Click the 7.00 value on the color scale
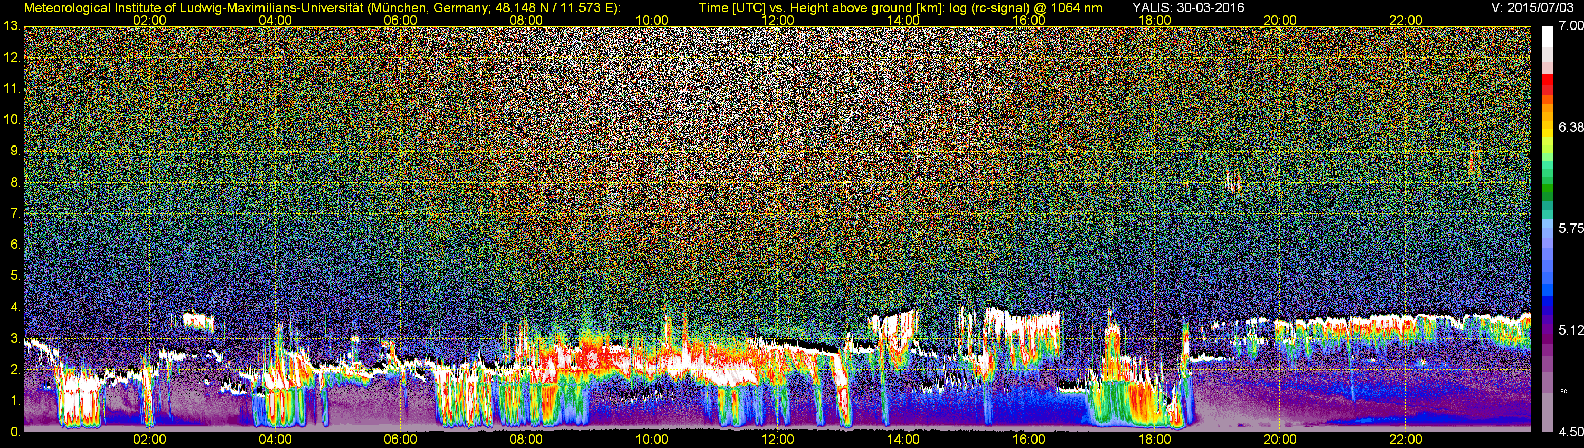 pyautogui.click(x=1571, y=26)
